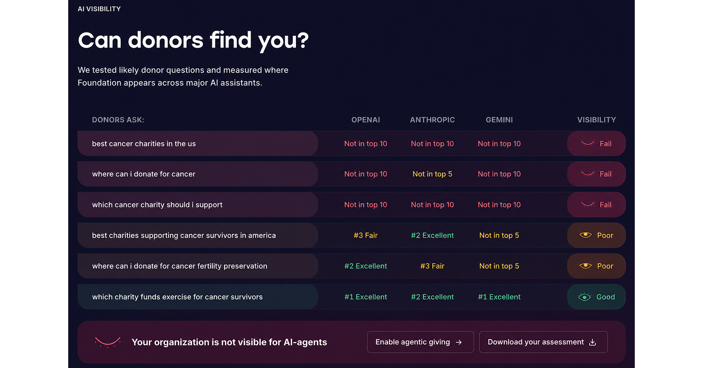Image resolution: width=703 pixels, height=368 pixels.
Task: Click the closed-eye Fail icon for which cancer charity should i support
Action: 588,205
